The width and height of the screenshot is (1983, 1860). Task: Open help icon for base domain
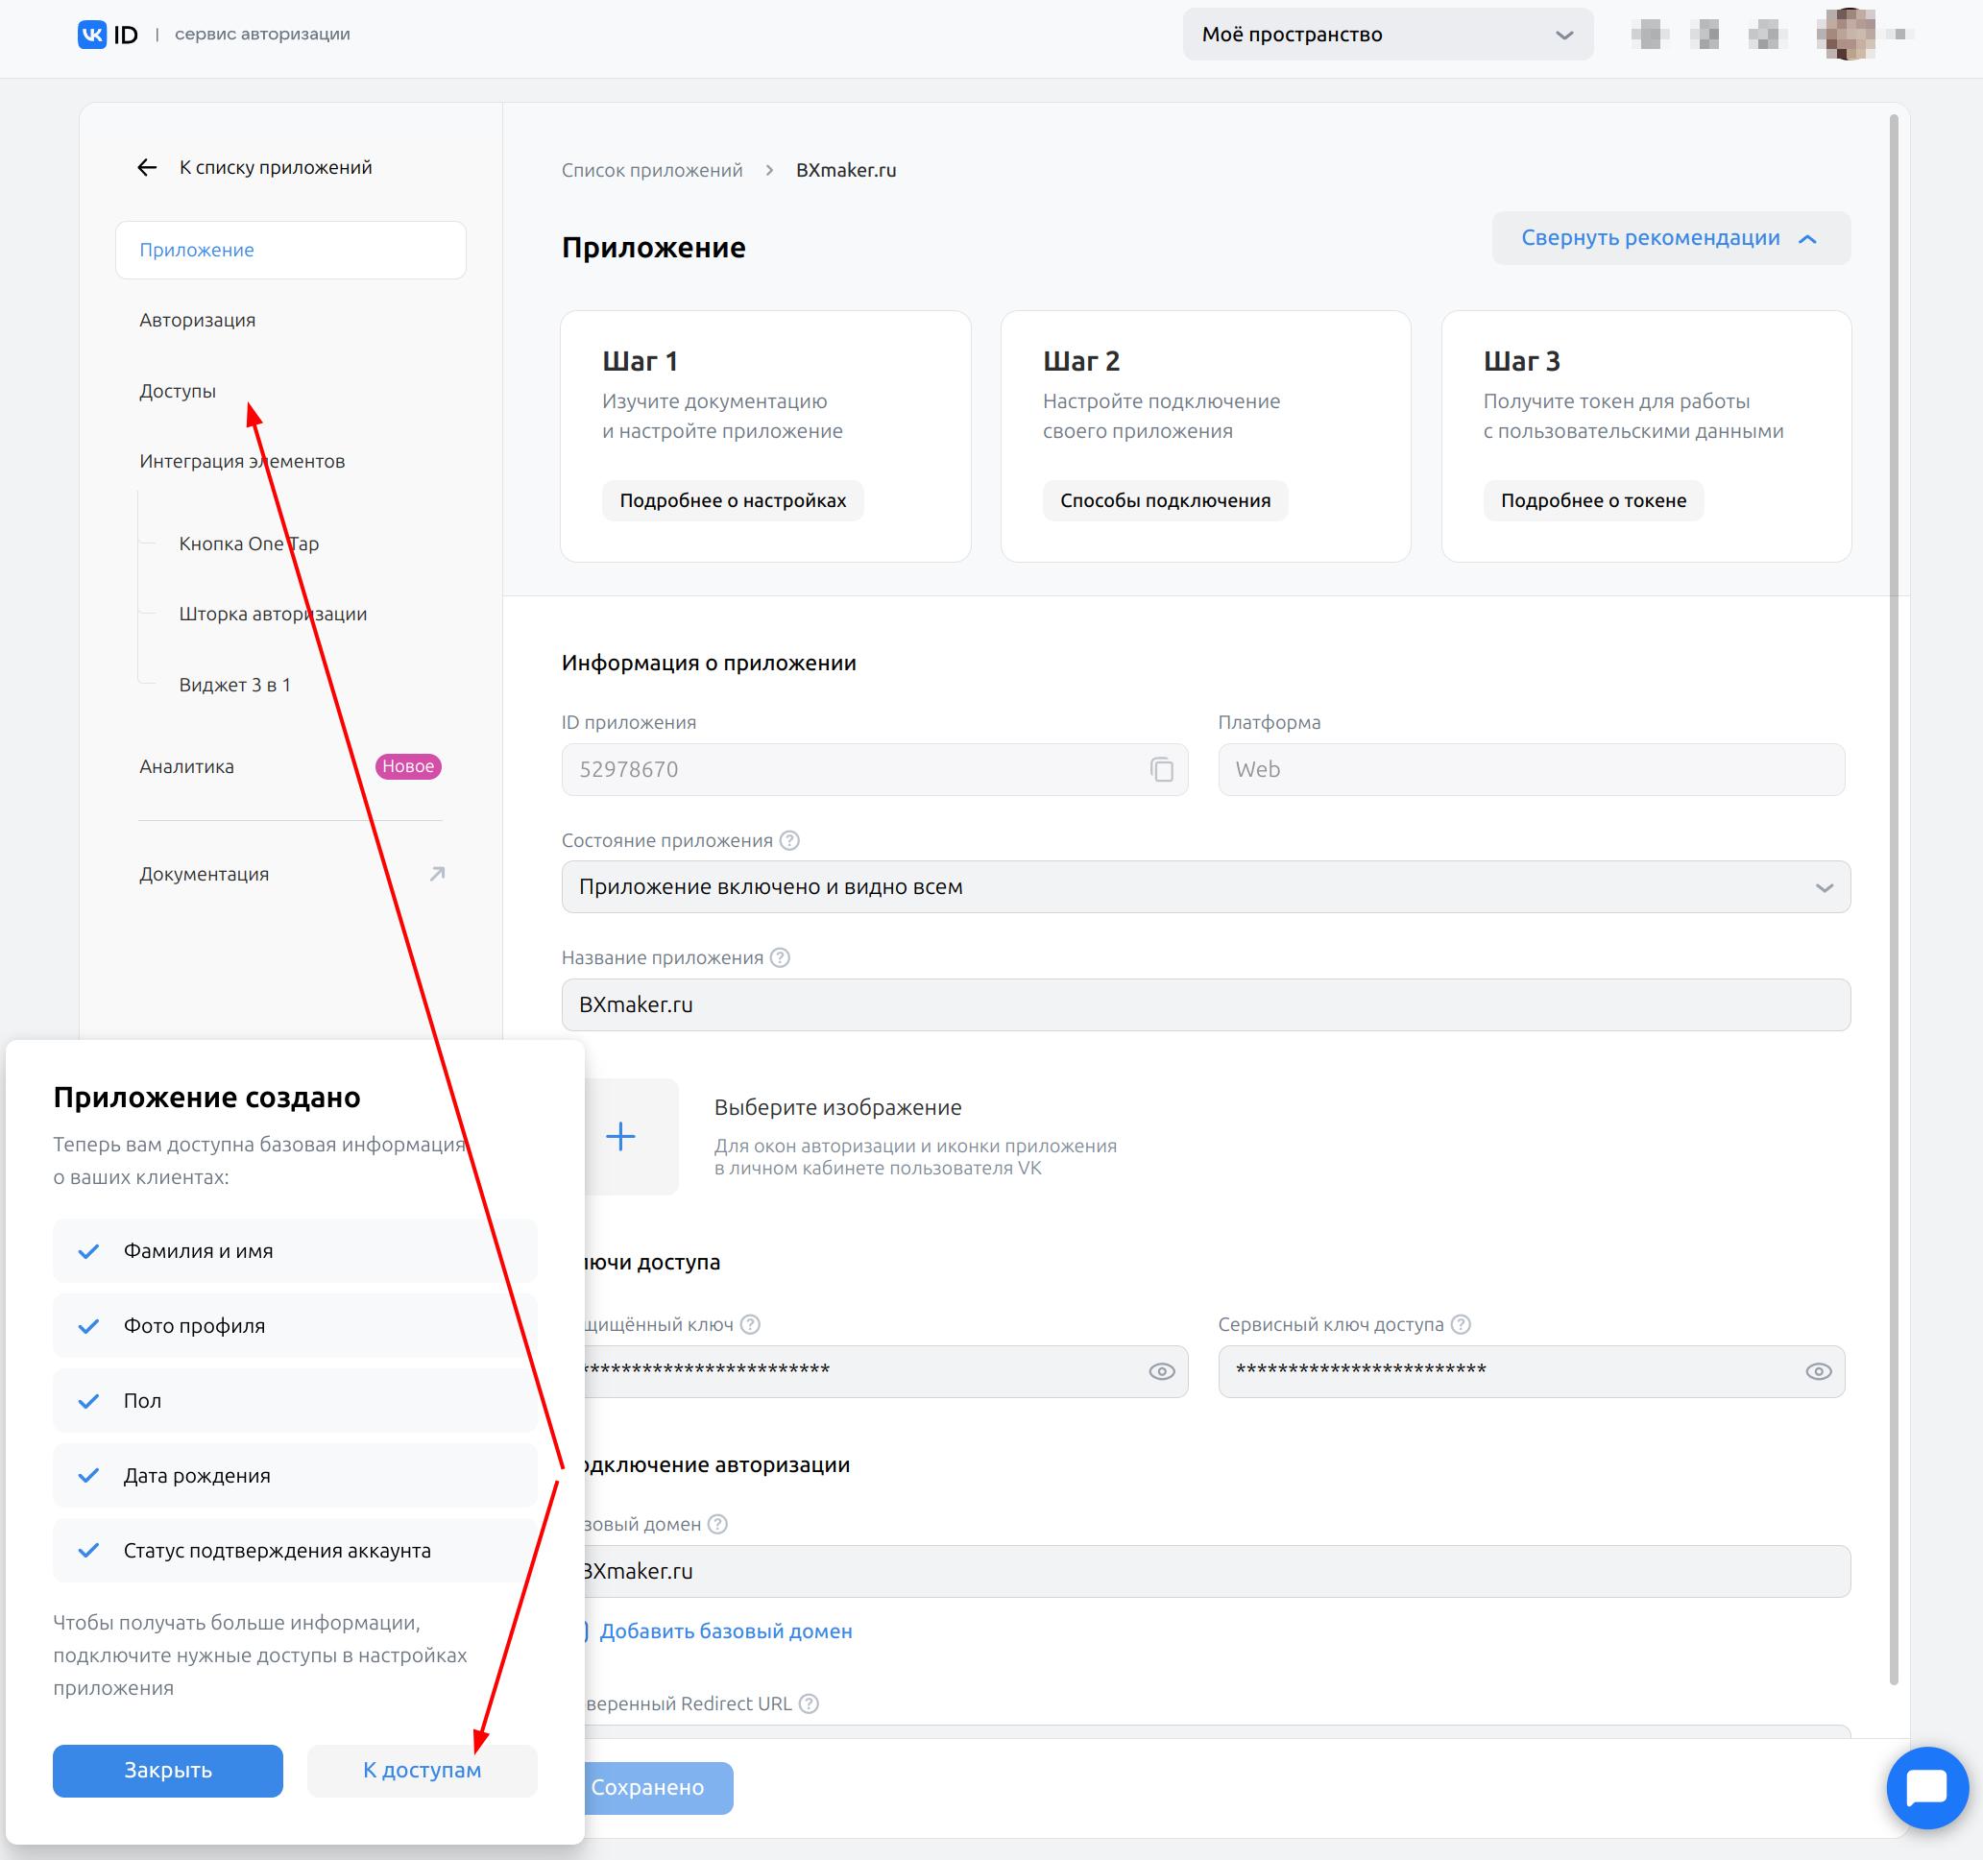717,1524
